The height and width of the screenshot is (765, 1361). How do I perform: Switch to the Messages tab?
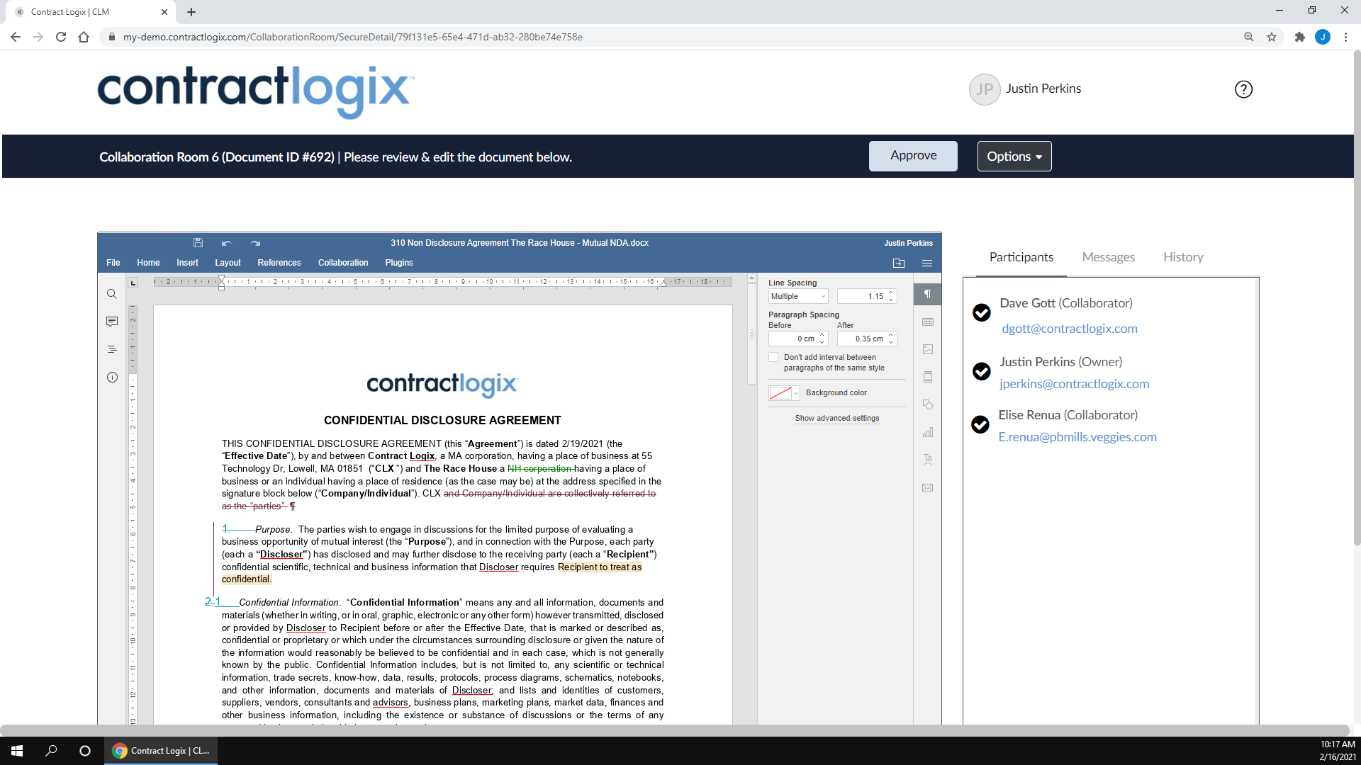tap(1108, 257)
